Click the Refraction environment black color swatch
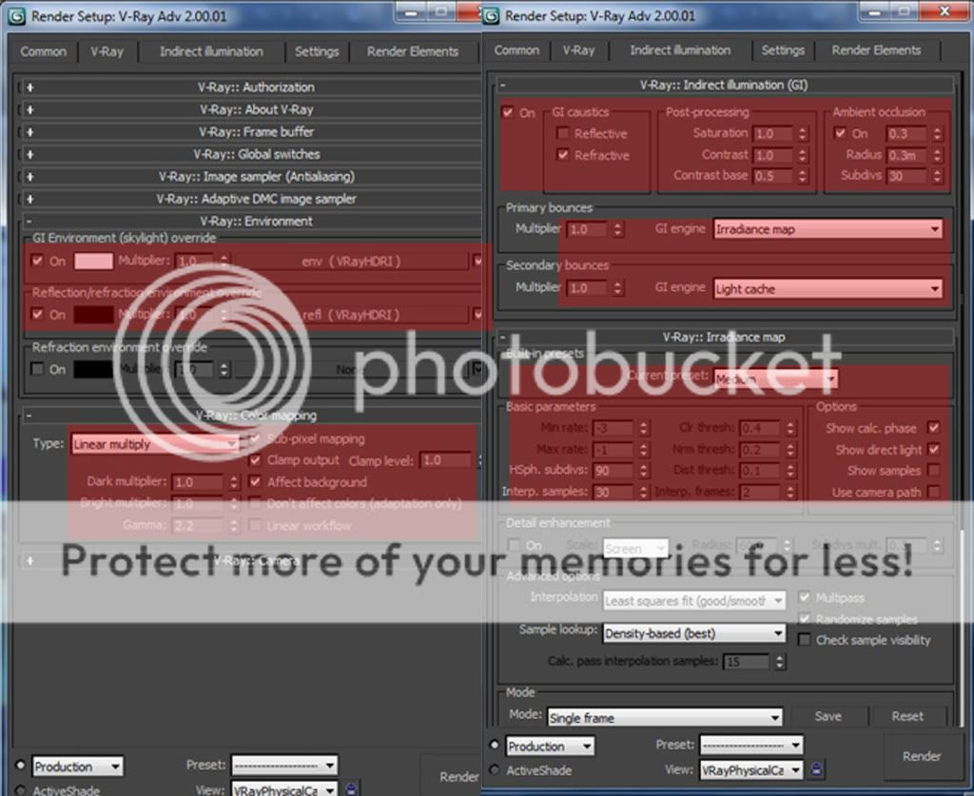974x796 pixels. tap(94, 370)
